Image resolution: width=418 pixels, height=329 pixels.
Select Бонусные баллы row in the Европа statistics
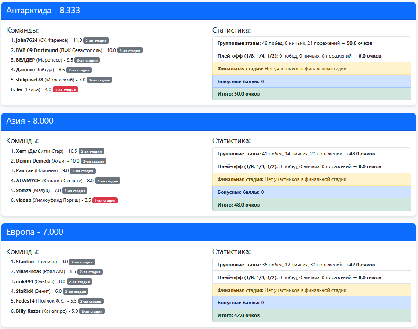click(x=311, y=303)
